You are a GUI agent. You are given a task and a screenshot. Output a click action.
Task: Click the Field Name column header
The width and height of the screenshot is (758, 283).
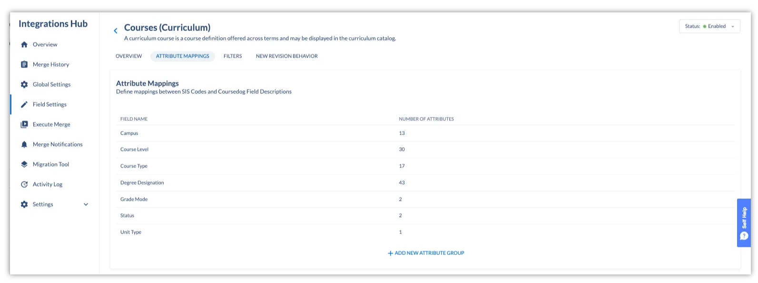(x=134, y=119)
